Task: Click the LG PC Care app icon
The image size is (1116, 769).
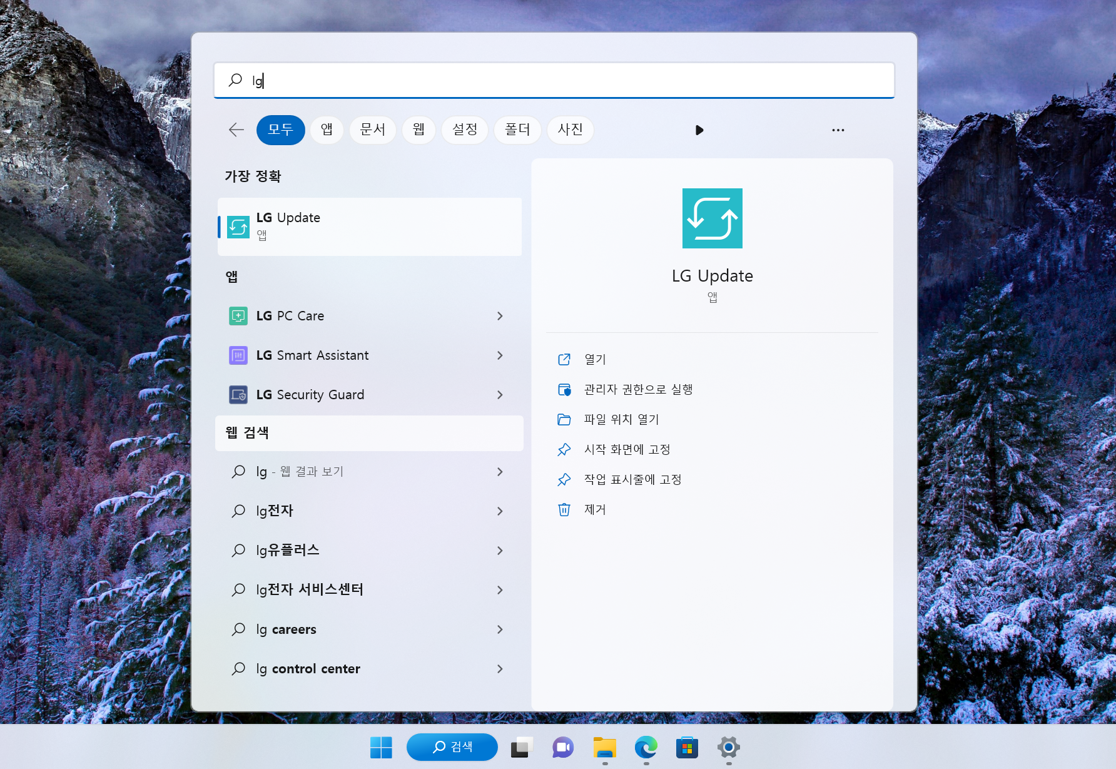Action: 238,316
